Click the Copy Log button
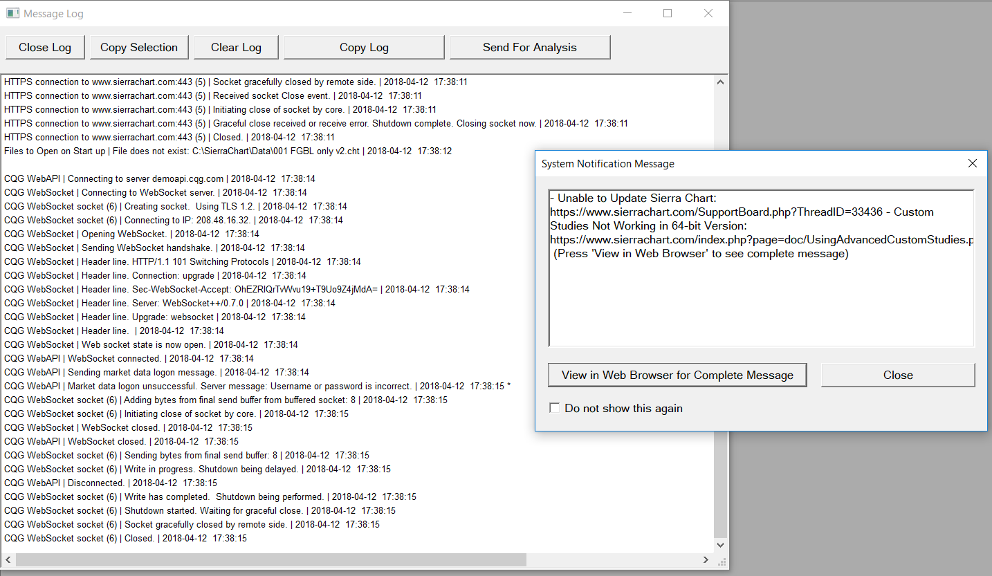The image size is (992, 576). pyautogui.click(x=364, y=47)
